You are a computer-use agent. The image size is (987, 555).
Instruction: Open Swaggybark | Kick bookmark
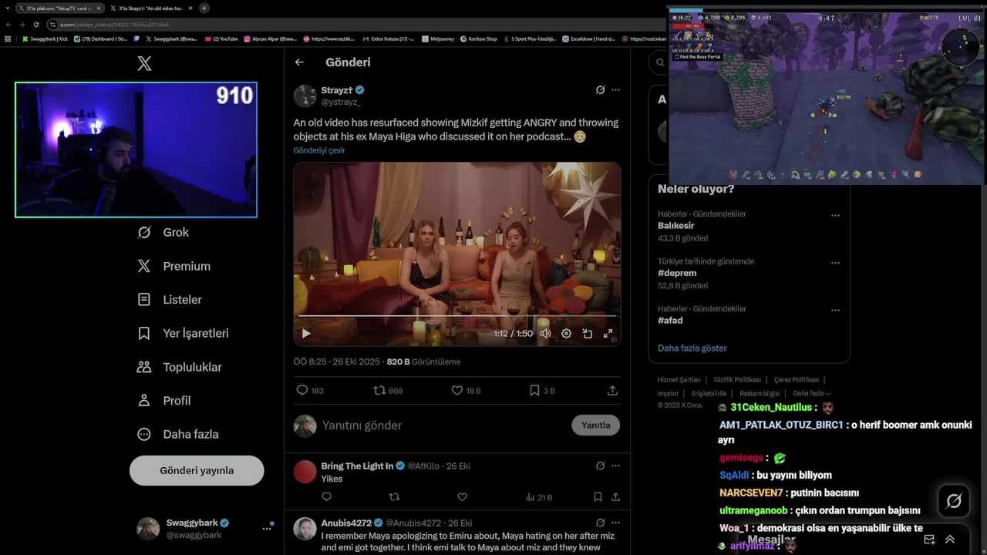[45, 39]
